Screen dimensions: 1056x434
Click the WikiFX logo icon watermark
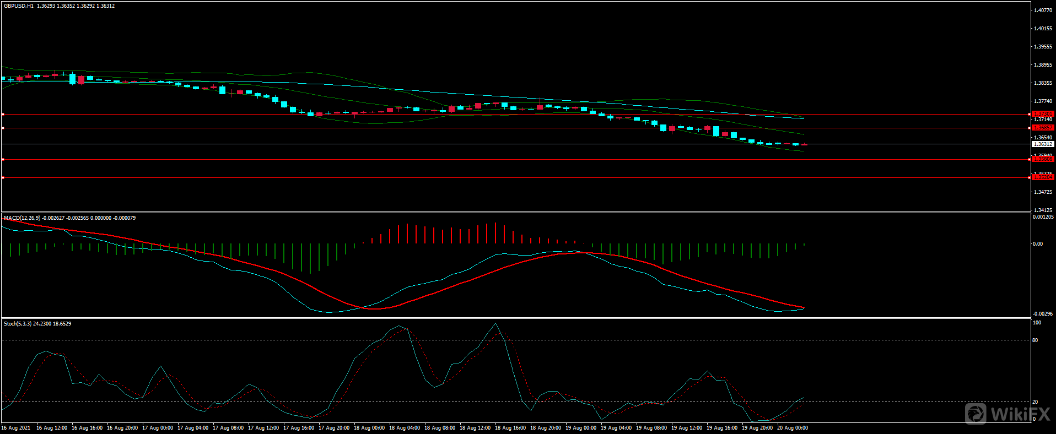(976, 414)
